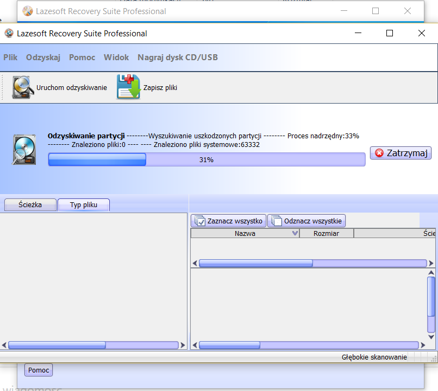Open the Widok menu
The height and width of the screenshot is (391, 438).
click(x=116, y=57)
